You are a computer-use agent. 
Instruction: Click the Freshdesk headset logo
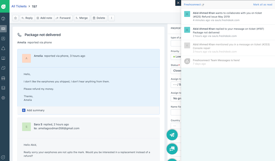(x=3, y=7)
